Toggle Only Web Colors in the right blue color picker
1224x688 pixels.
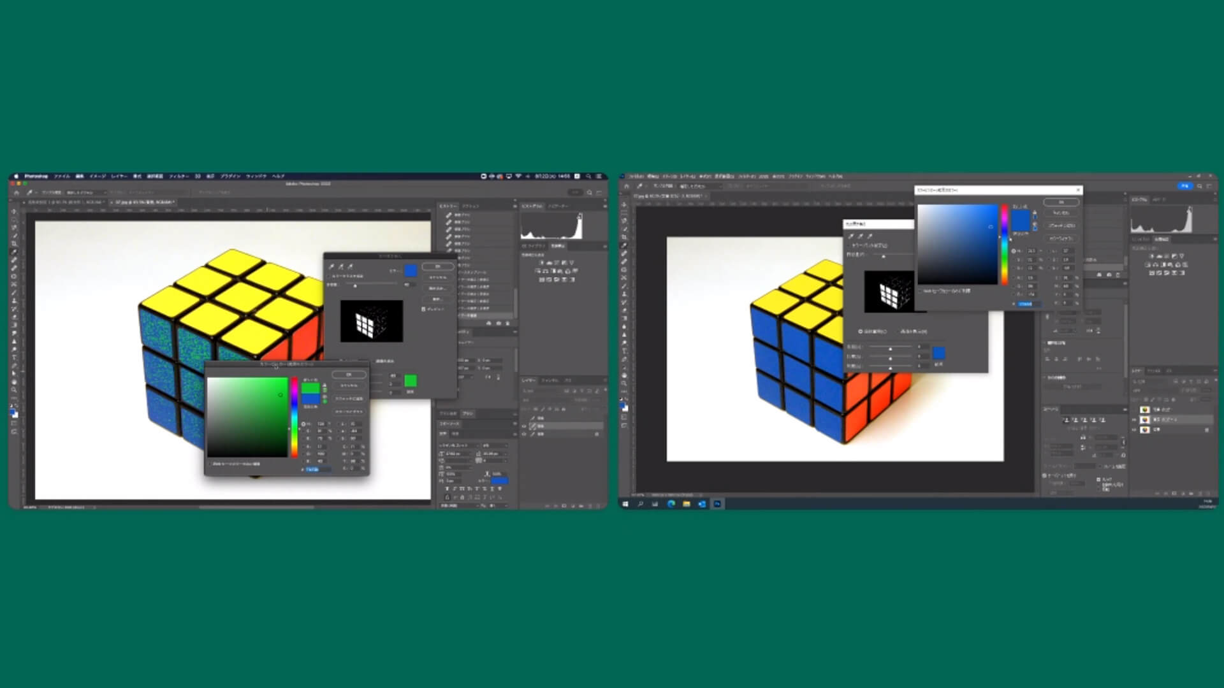point(921,291)
